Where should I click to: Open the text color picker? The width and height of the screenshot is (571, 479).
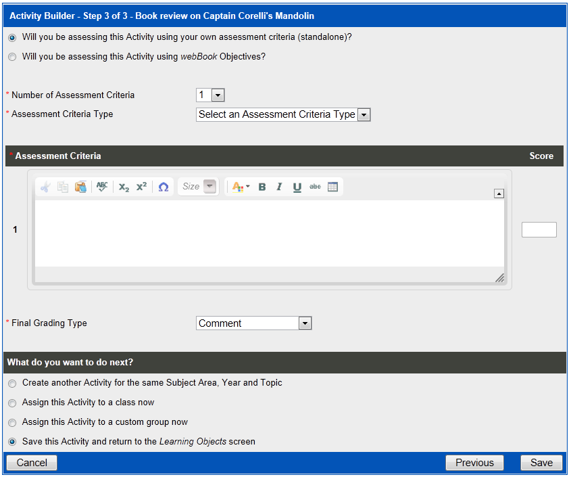pyautogui.click(x=241, y=187)
